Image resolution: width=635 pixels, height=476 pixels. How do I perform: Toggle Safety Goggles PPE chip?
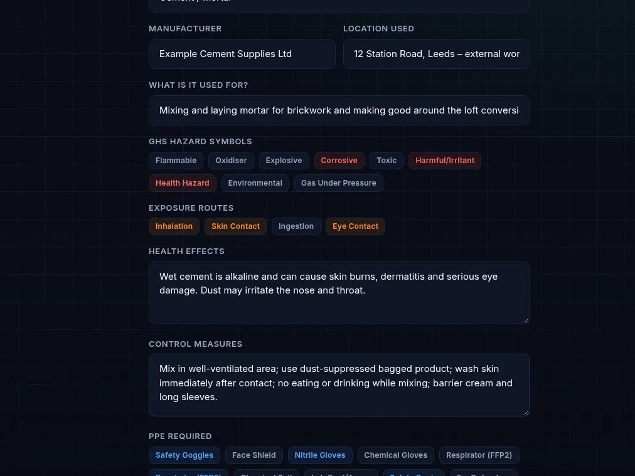tap(184, 455)
